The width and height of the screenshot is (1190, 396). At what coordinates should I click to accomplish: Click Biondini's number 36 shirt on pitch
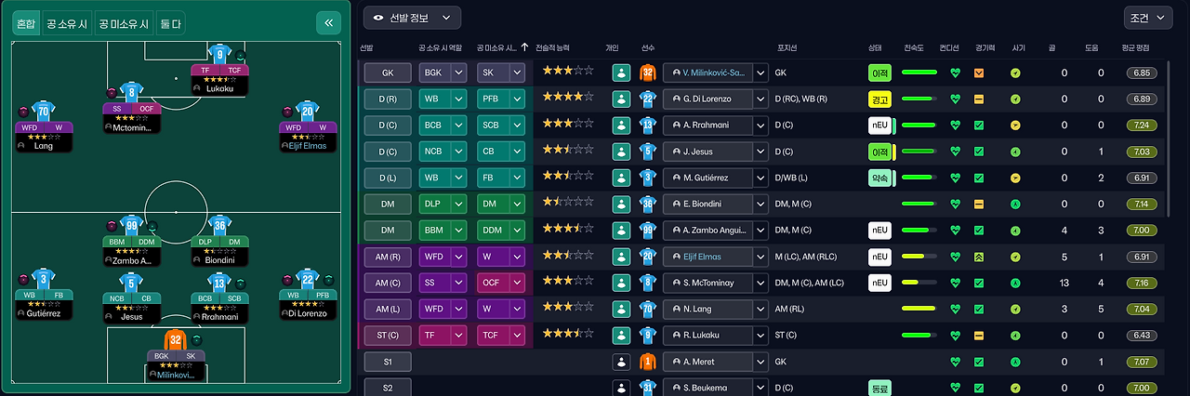[220, 225]
